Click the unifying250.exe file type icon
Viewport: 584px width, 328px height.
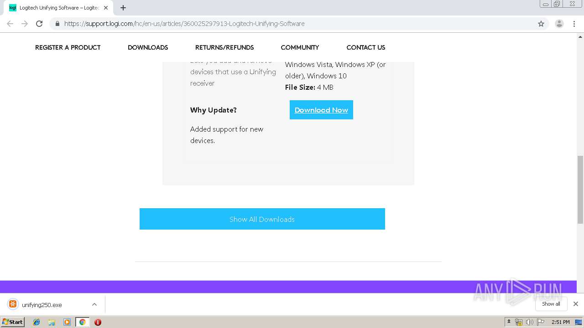point(13,304)
